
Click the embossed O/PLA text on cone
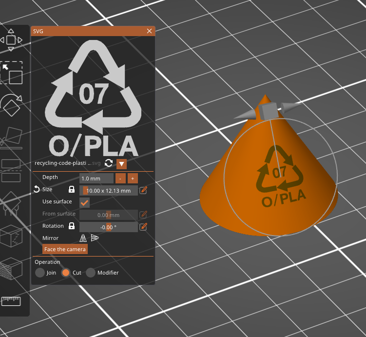[284, 198]
